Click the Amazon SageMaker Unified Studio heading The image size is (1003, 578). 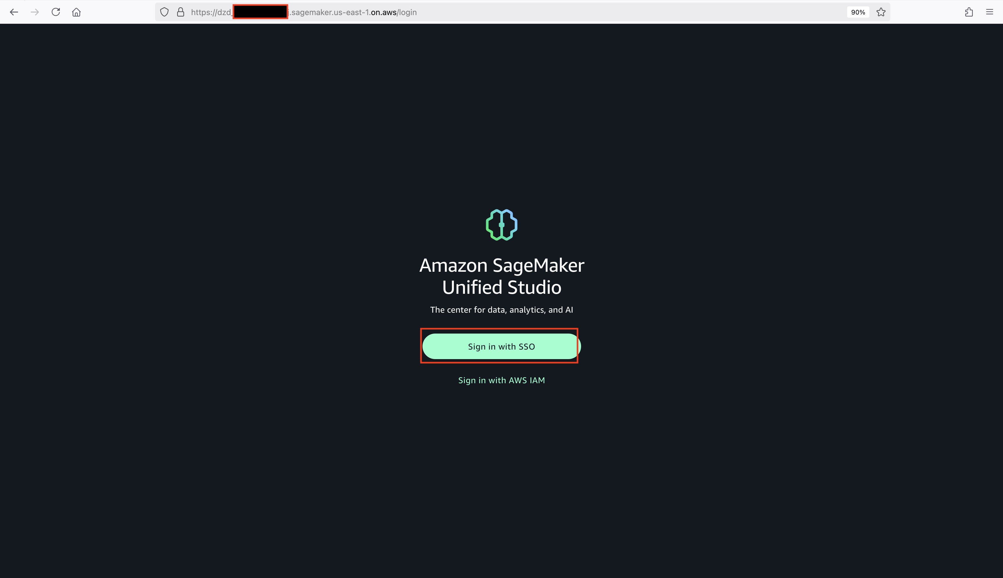click(x=502, y=276)
